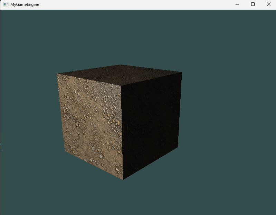
Task: Click the bottom-left corner of the lit face
Action: tap(65, 151)
